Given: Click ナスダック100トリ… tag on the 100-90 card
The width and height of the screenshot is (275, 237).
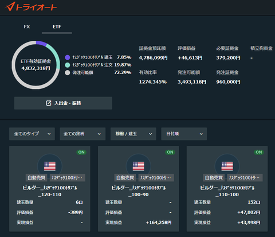Looking at the screenshot, I should (156, 178).
